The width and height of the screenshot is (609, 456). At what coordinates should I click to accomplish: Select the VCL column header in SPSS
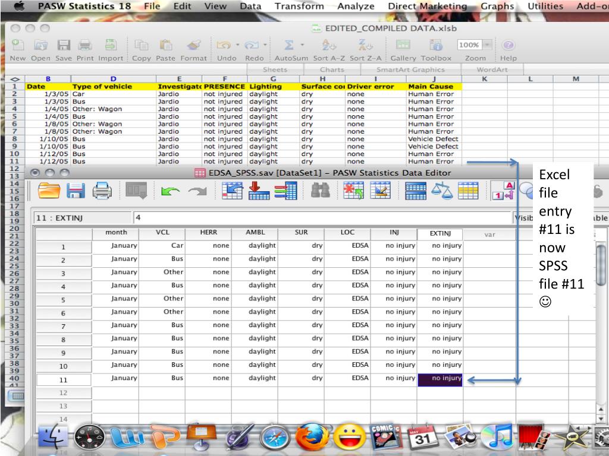(162, 233)
